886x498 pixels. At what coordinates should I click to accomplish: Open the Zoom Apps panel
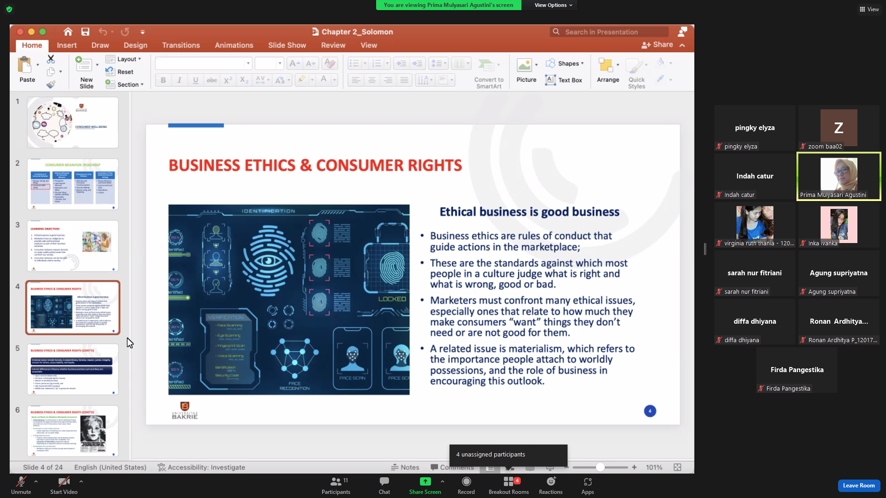587,486
